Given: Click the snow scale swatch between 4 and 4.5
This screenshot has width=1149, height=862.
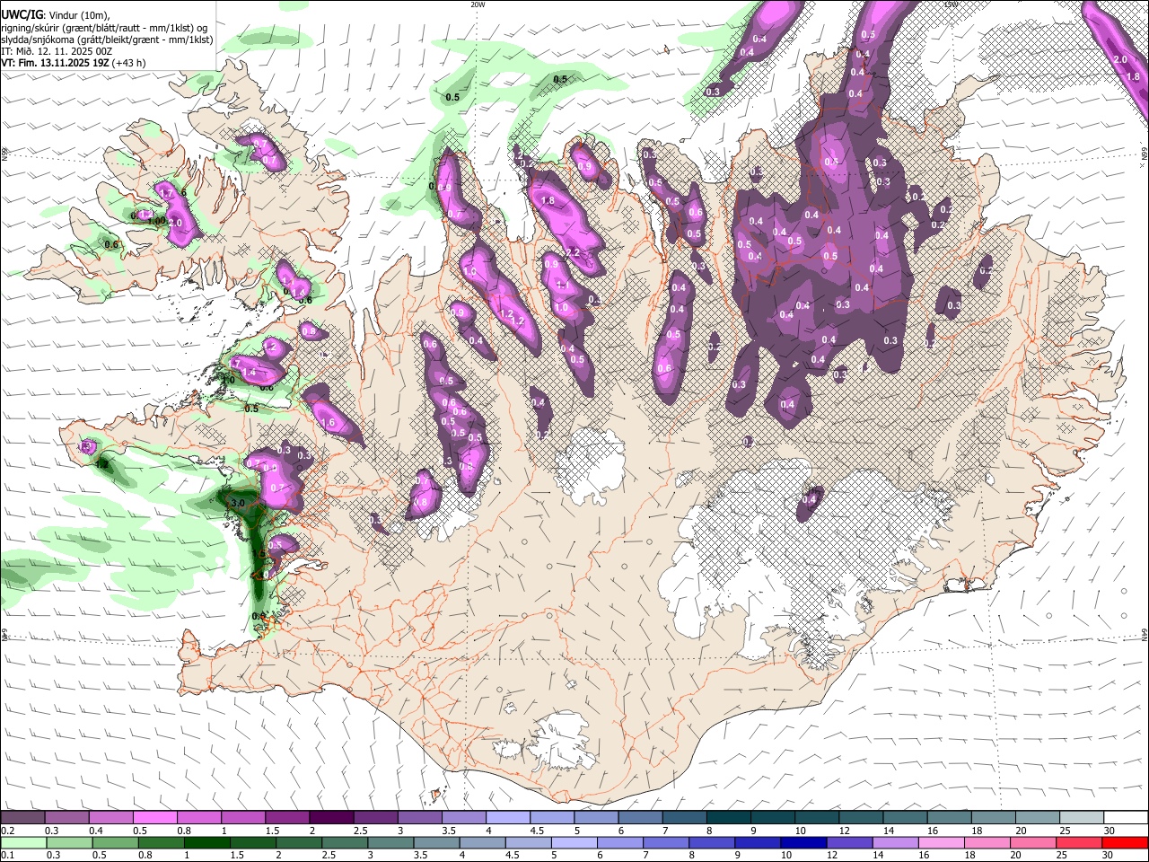Looking at the screenshot, I should point(507,817).
